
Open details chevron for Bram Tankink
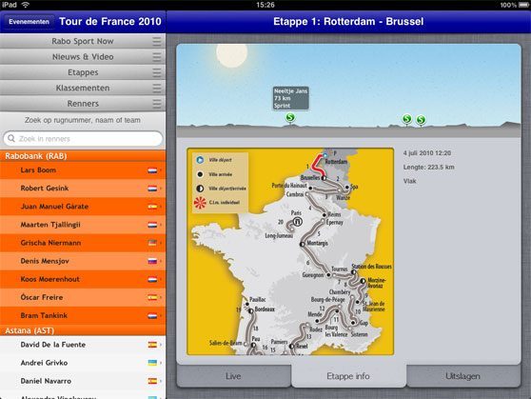161,315
